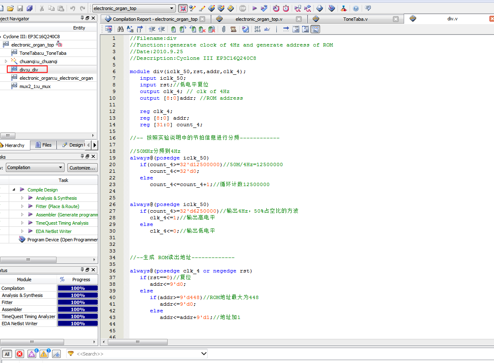
Task: Expand the Analysis & Synthesis task
Action: (22, 198)
